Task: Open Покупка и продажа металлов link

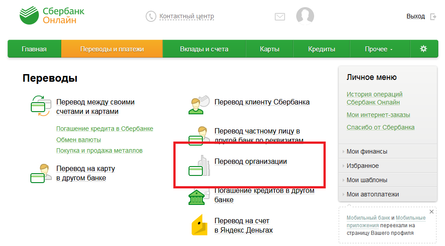Action: coord(99,150)
